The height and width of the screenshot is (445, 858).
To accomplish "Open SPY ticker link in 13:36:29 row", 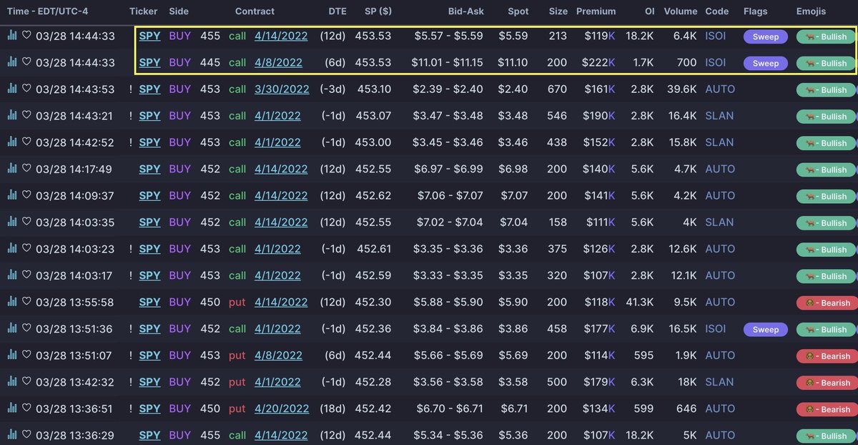I will (149, 435).
